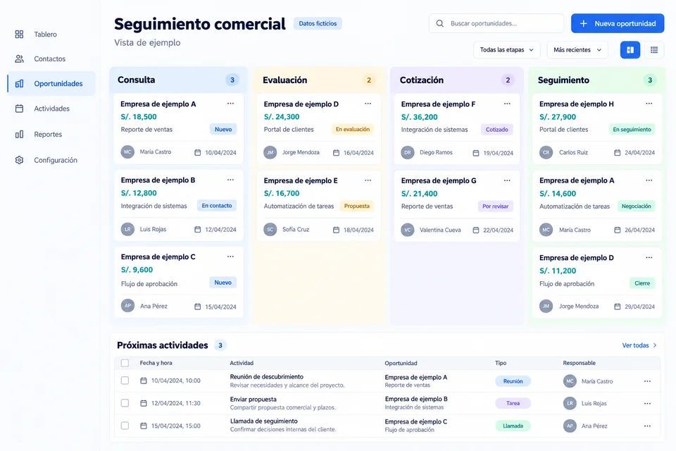Click the Configuración gear icon
The width and height of the screenshot is (676, 451).
click(x=19, y=160)
